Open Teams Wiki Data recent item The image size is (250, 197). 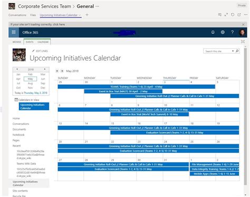click(x=26, y=164)
